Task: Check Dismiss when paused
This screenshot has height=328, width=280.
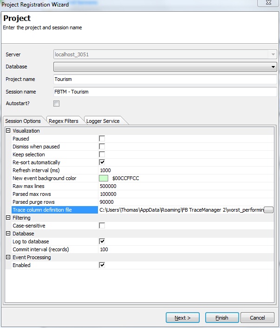Action: tap(102, 147)
